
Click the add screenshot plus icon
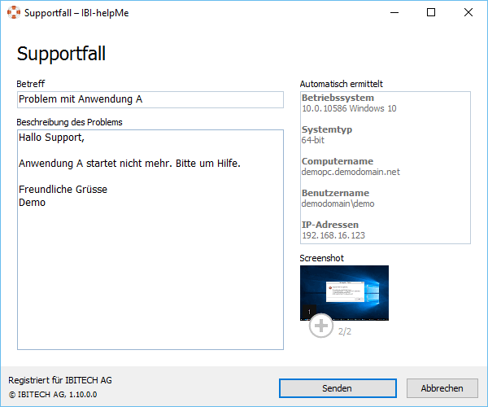pos(321,326)
